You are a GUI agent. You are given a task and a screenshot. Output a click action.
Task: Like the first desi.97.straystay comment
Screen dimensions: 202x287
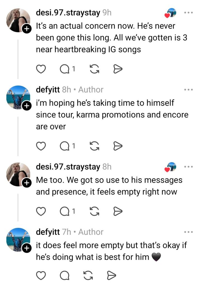click(41, 69)
